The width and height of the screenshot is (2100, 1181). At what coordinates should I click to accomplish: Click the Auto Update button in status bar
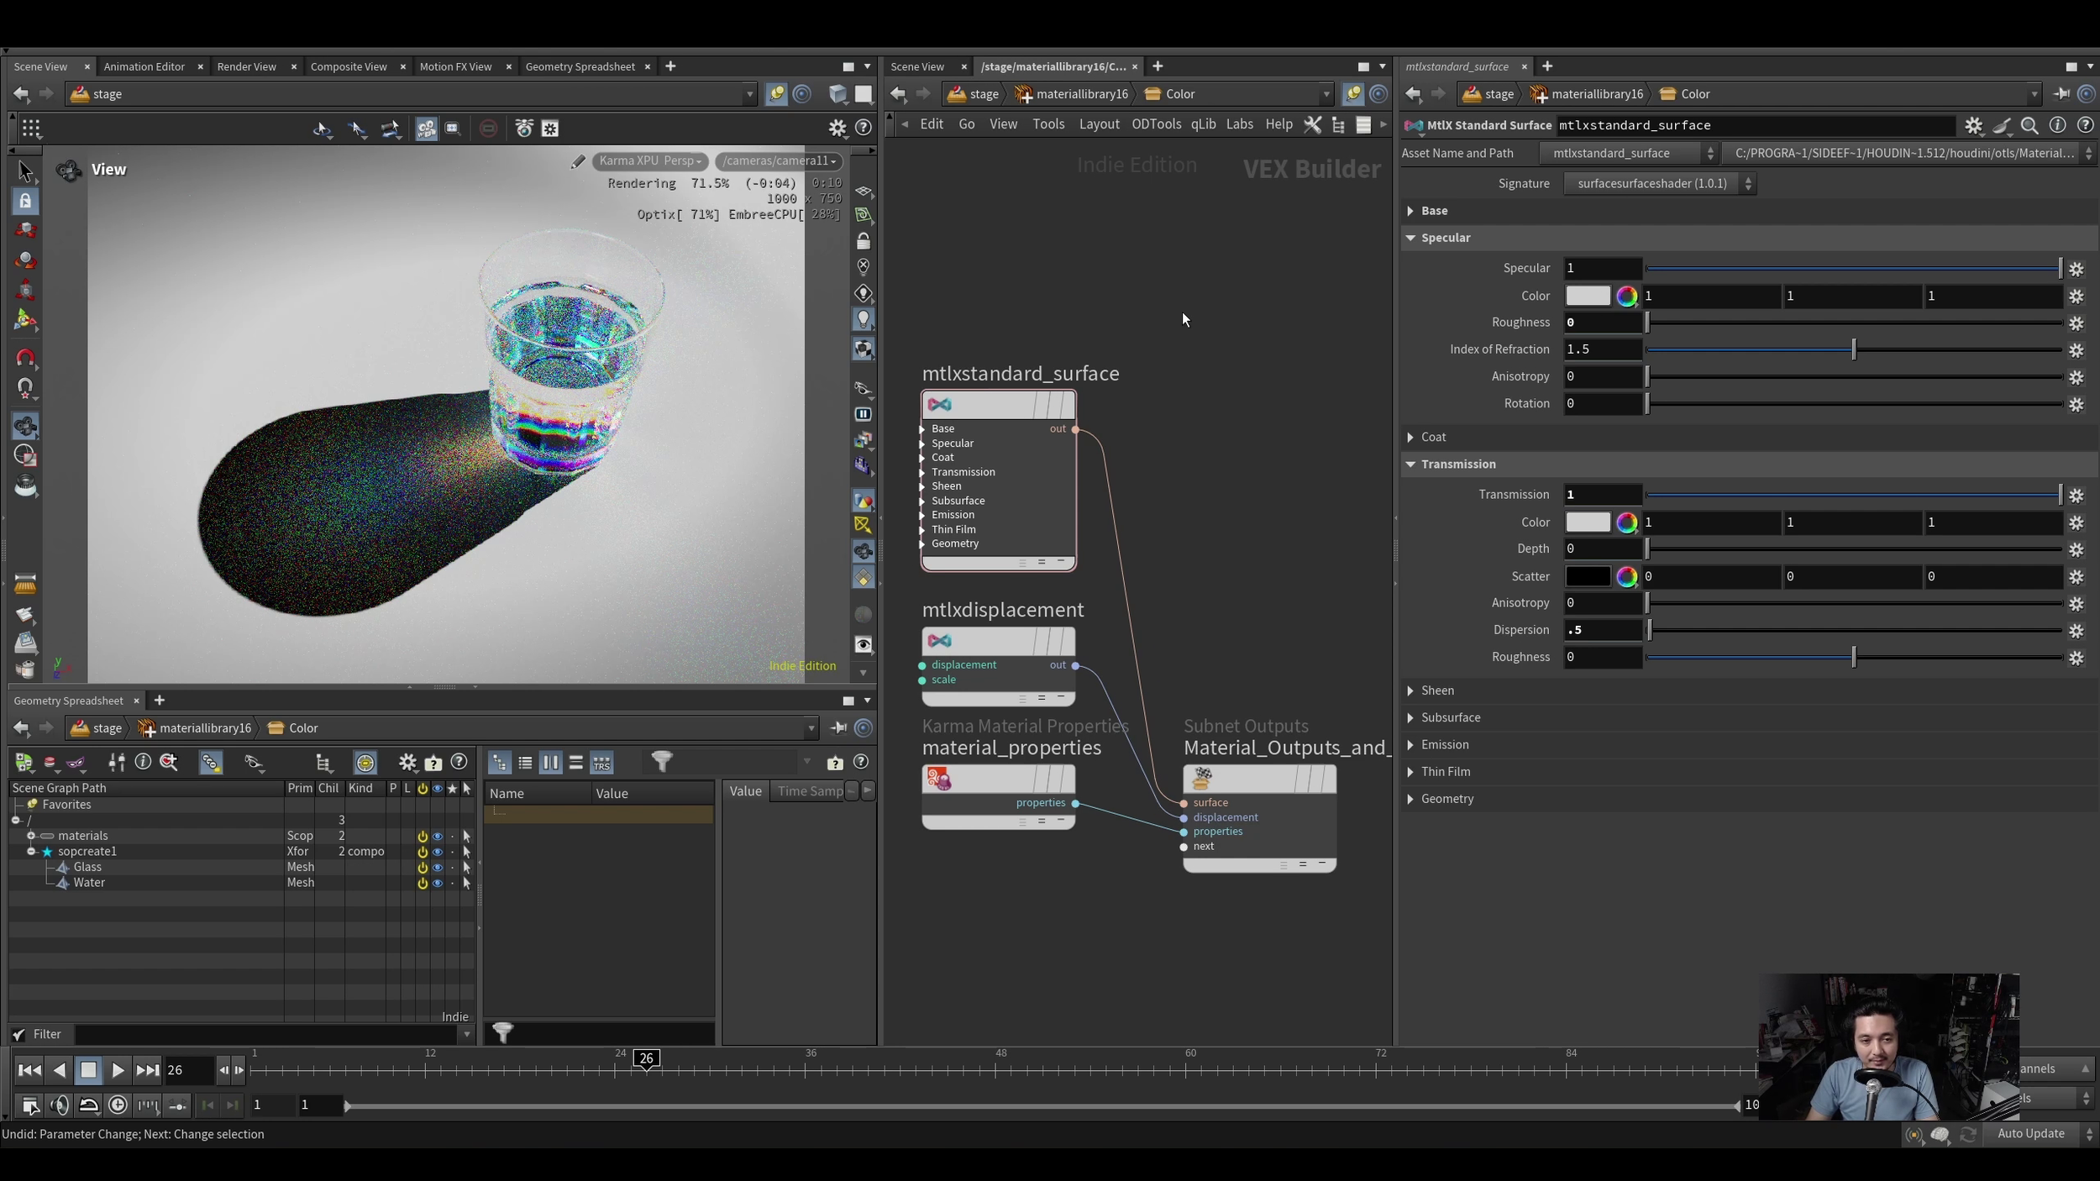point(2029,1133)
